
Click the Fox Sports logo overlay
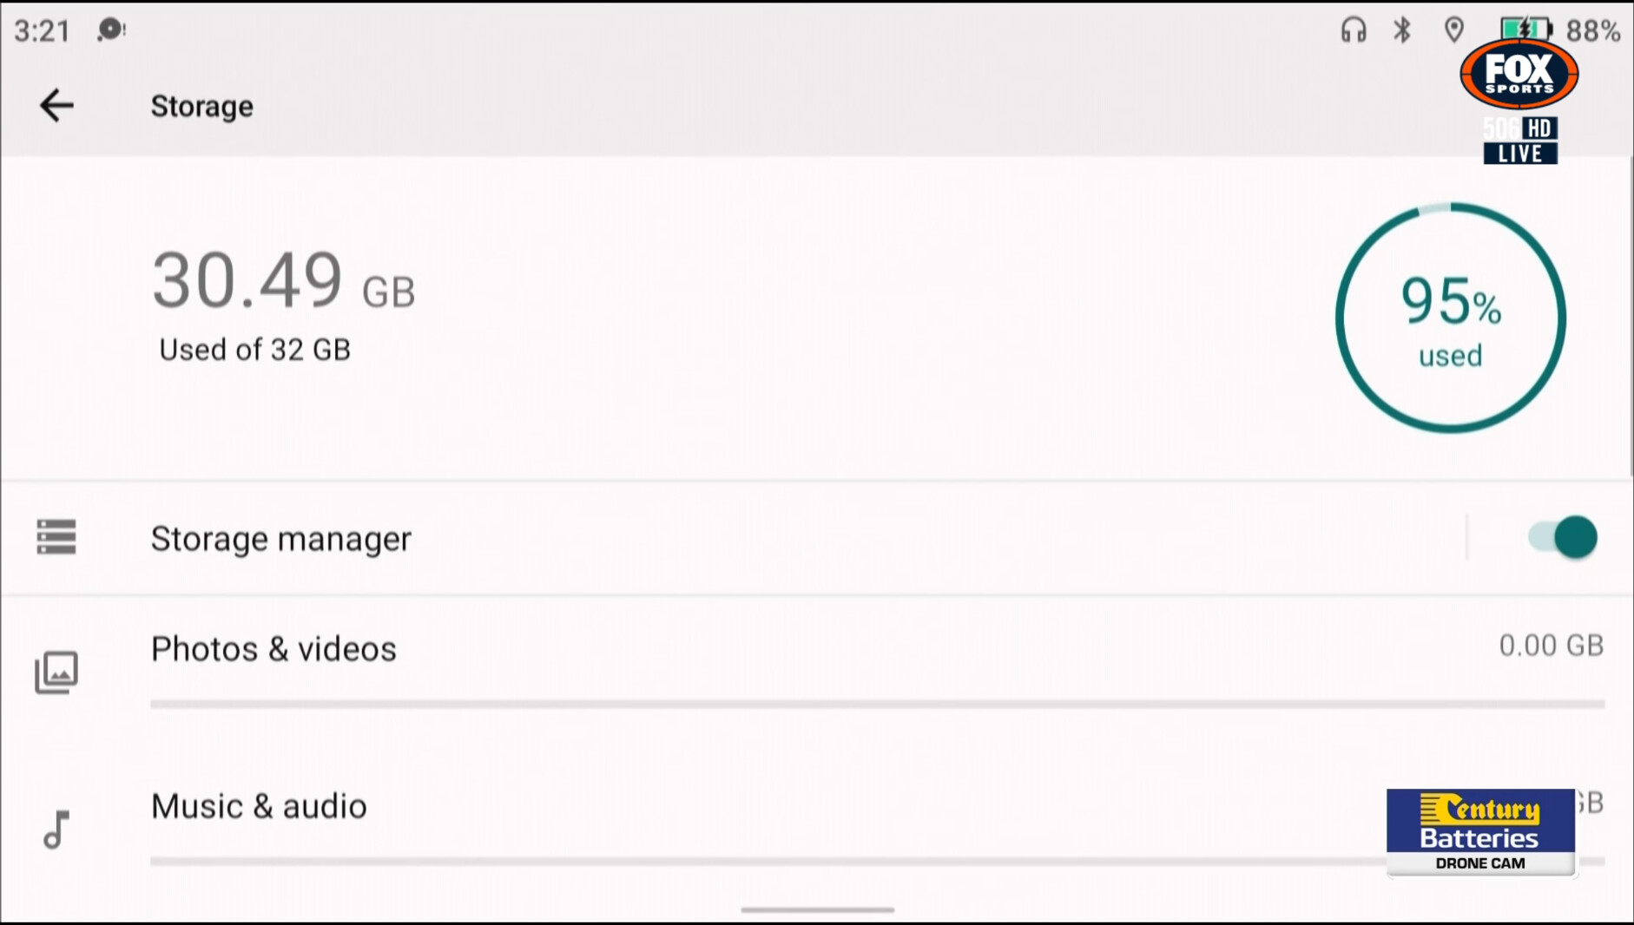pos(1519,75)
